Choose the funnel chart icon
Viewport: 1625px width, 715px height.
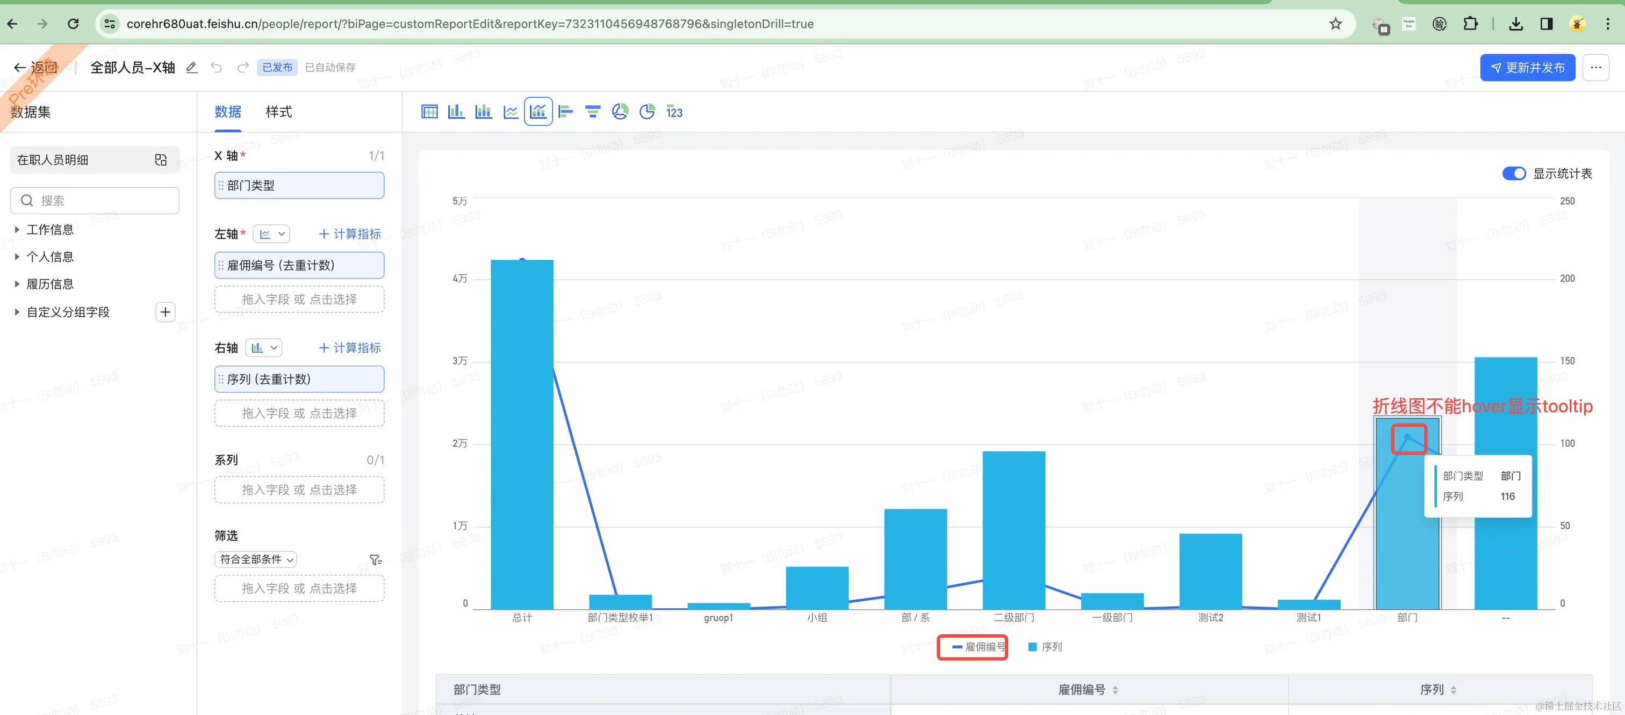click(592, 112)
